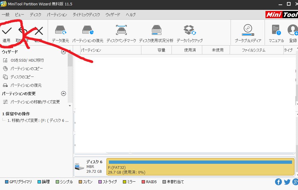Screen dimensions: 298x190
Task: Open the ダイナミックディスク menu
Action: (86, 15)
